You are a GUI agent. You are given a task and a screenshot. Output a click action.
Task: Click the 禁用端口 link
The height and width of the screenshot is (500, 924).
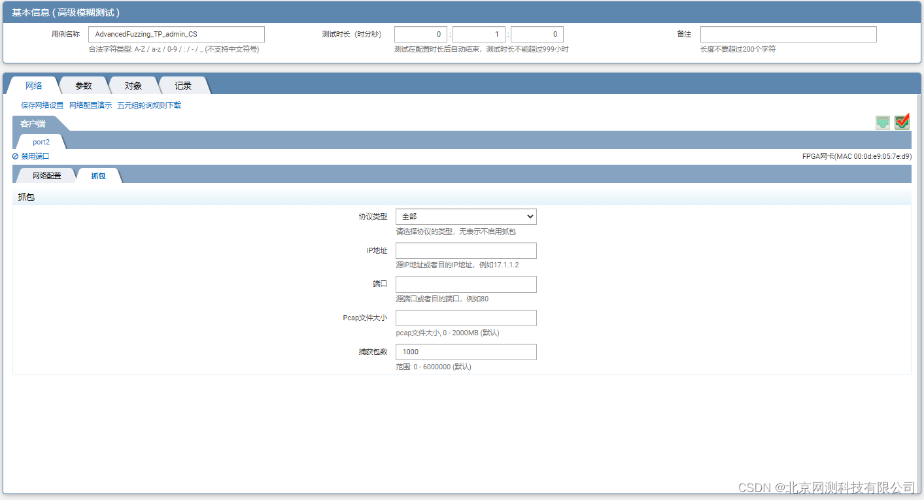35,157
